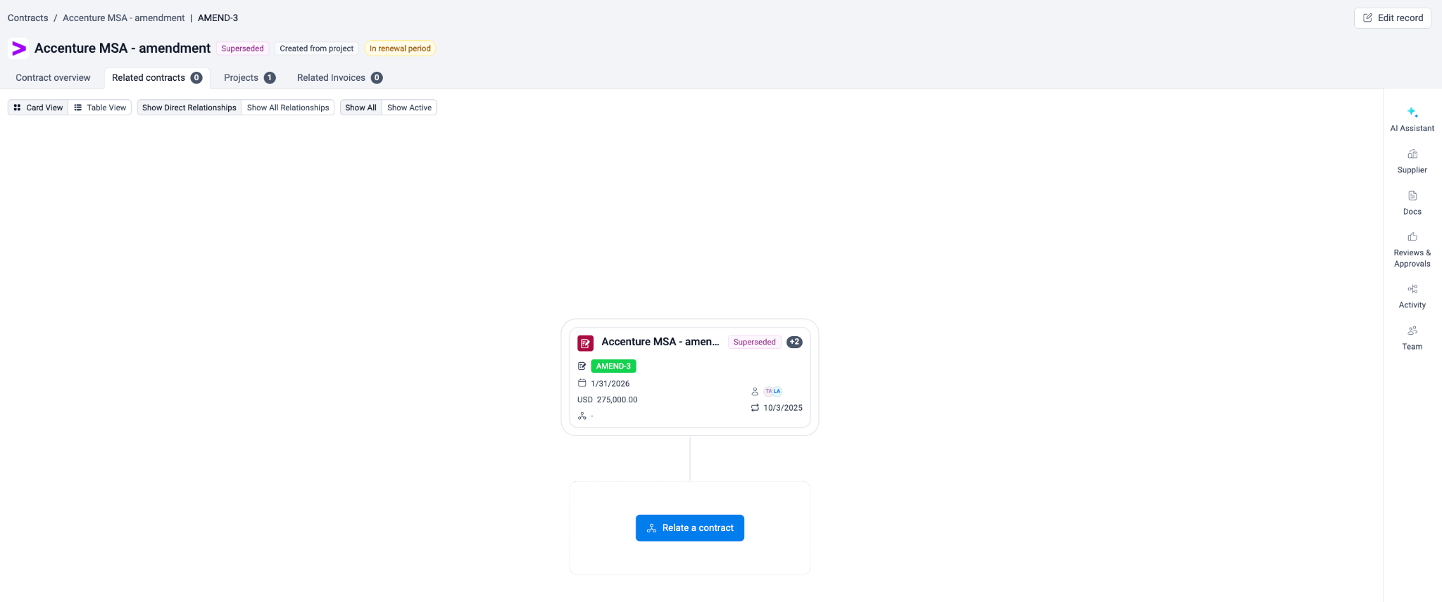This screenshot has height=602, width=1442.
Task: Open the Projects tab
Action: (249, 78)
